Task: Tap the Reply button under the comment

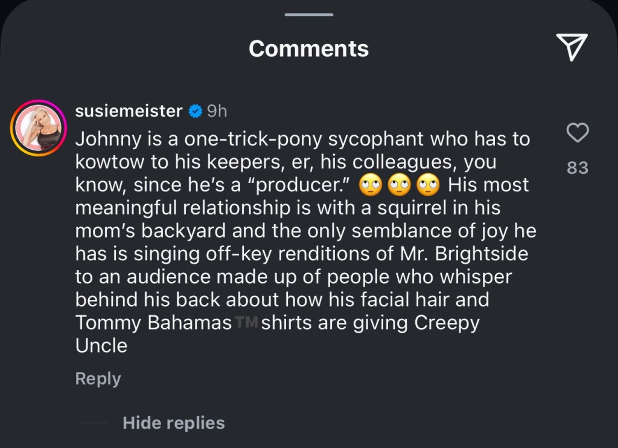Action: 98,379
